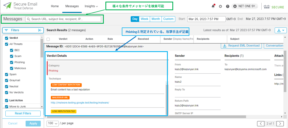Click the filter panel vertical scrollbar
The width and height of the screenshot is (288, 128).
42,48
